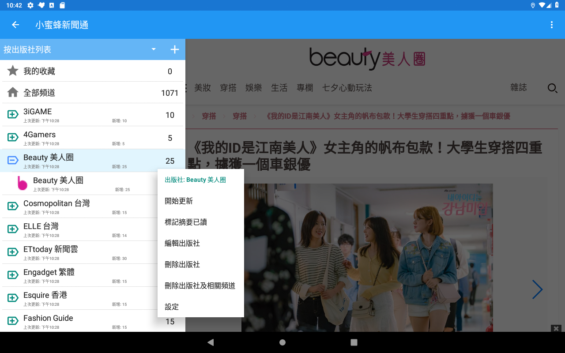This screenshot has height=353, width=565.
Task: Tap Android home navigation button
Action: coord(282,342)
